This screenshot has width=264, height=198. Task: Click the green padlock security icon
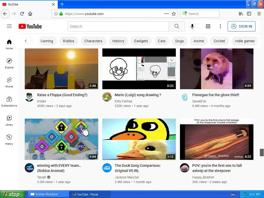click(x=61, y=14)
